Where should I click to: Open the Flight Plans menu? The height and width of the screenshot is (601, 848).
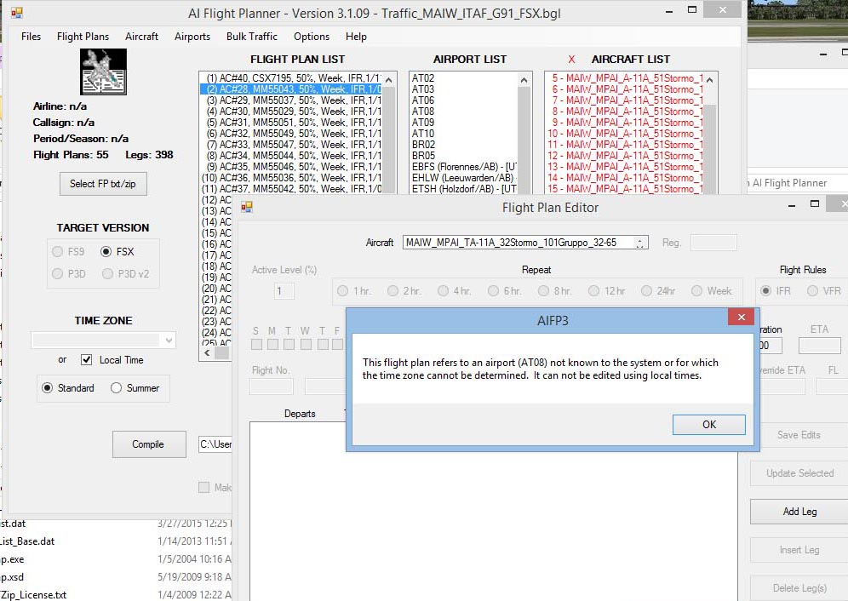click(83, 37)
